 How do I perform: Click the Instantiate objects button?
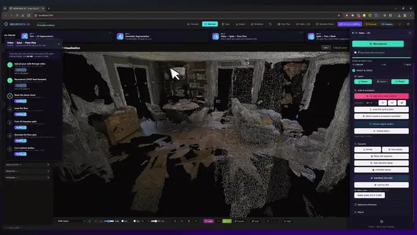pos(381,169)
